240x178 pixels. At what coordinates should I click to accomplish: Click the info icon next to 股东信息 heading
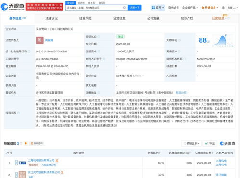21,143
